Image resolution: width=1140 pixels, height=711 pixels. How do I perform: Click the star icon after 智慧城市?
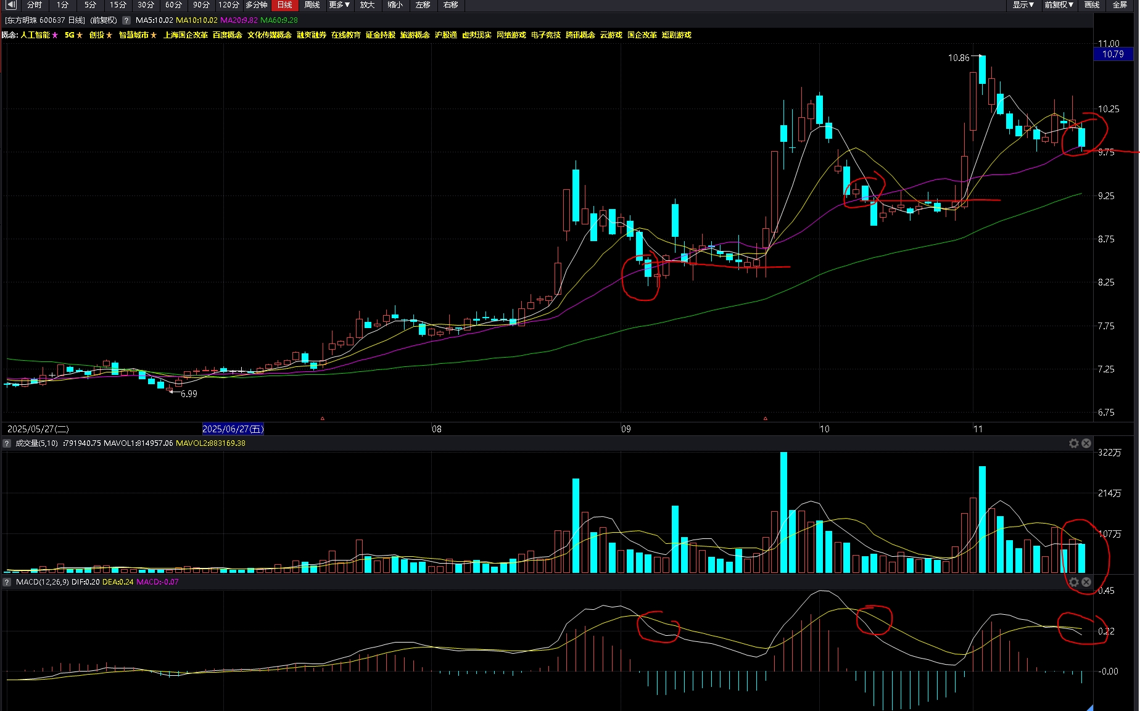point(154,35)
